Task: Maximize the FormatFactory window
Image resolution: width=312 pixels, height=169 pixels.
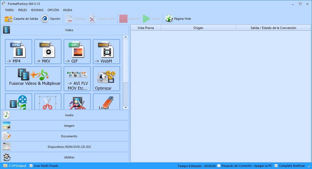Action: [300, 4]
